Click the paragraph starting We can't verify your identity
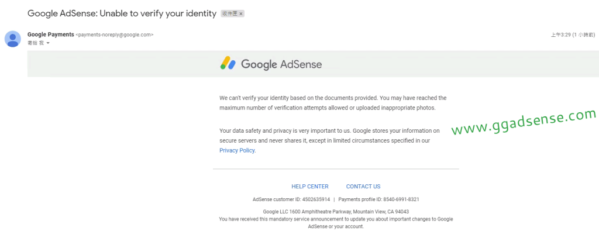 click(x=333, y=103)
